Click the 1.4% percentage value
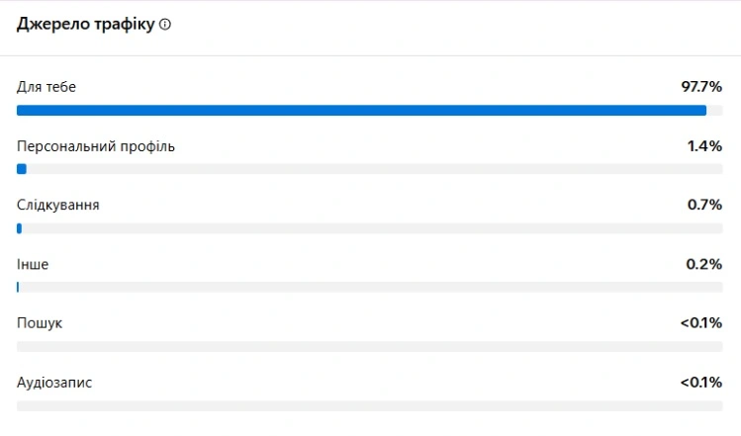This screenshot has height=436, width=741. tap(705, 146)
